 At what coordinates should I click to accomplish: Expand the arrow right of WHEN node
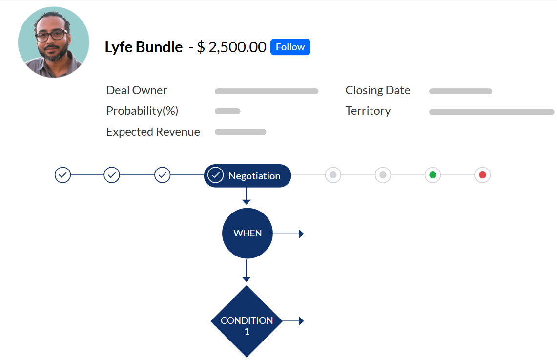pyautogui.click(x=289, y=234)
